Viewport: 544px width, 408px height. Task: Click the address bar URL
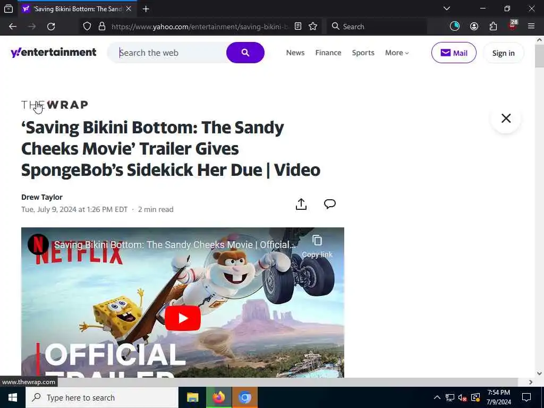[x=200, y=27]
